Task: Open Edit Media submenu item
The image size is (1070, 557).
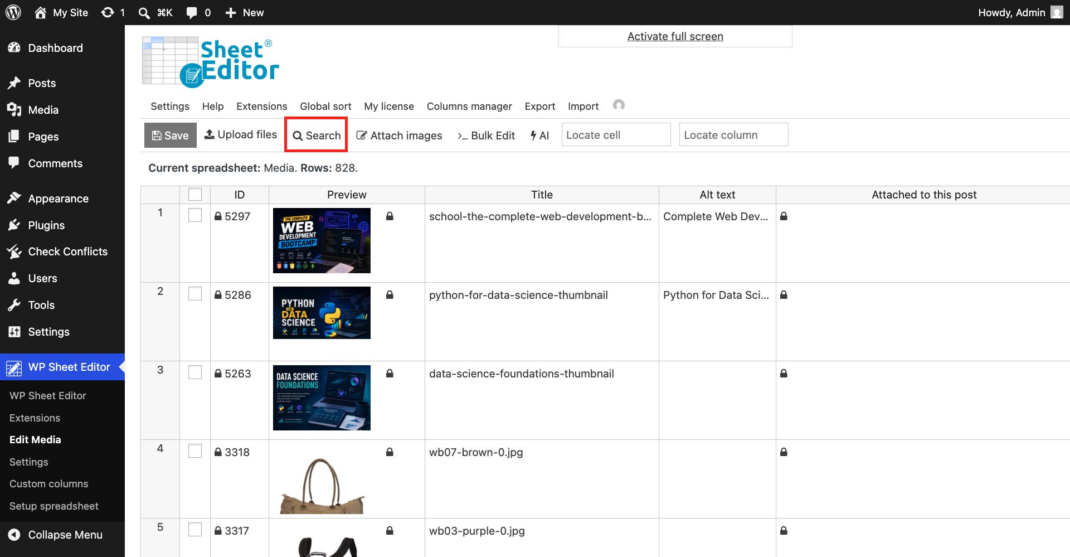Action: [35, 439]
